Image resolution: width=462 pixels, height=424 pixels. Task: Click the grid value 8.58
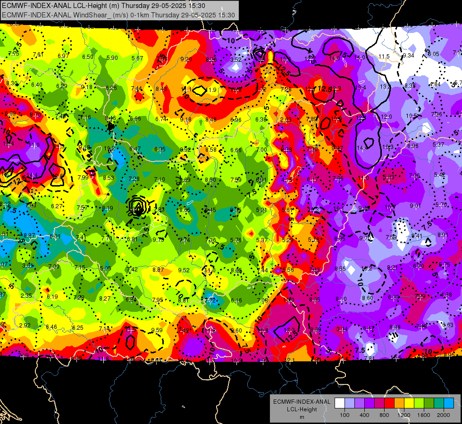tap(211, 149)
